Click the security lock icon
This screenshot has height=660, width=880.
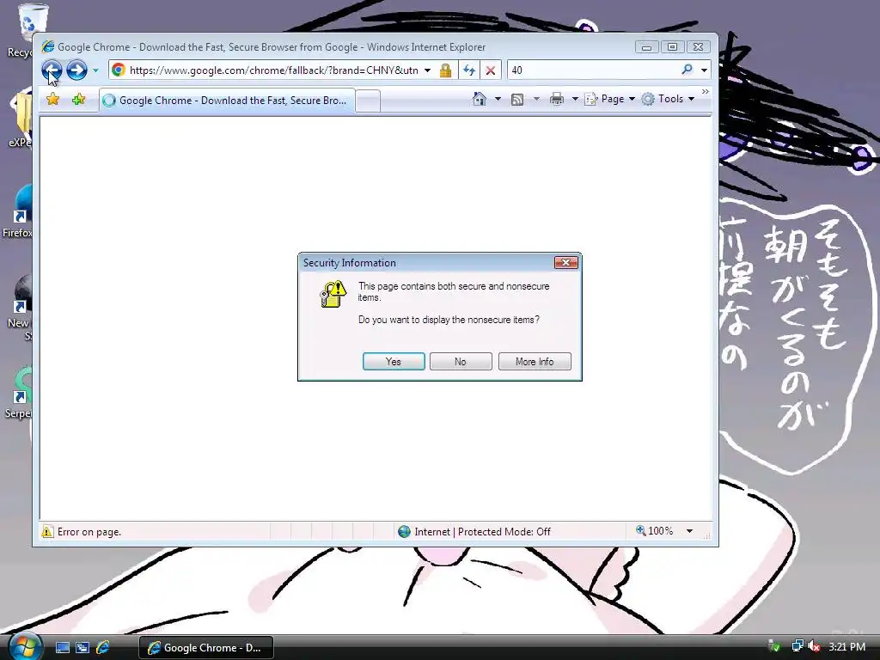click(446, 70)
